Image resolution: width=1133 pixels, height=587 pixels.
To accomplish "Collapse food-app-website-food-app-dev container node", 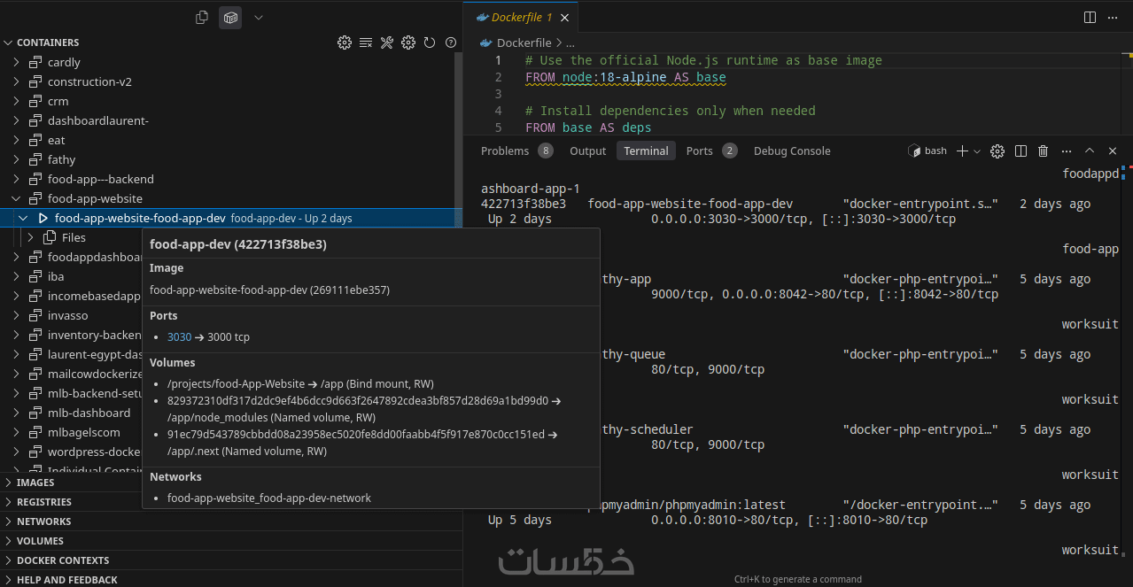I will tap(23, 218).
